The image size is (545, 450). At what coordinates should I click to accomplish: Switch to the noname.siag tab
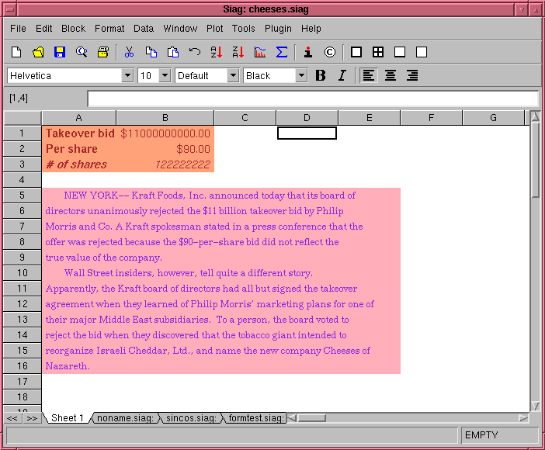coord(125,417)
